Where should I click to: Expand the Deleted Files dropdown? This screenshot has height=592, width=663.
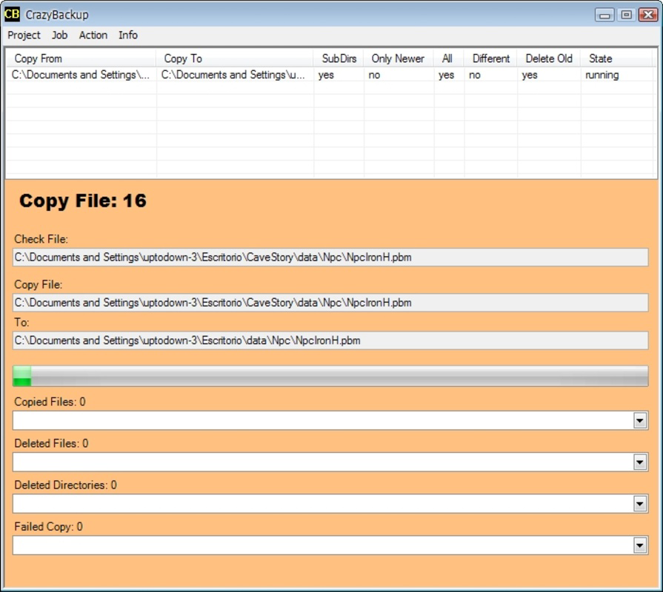pos(640,462)
